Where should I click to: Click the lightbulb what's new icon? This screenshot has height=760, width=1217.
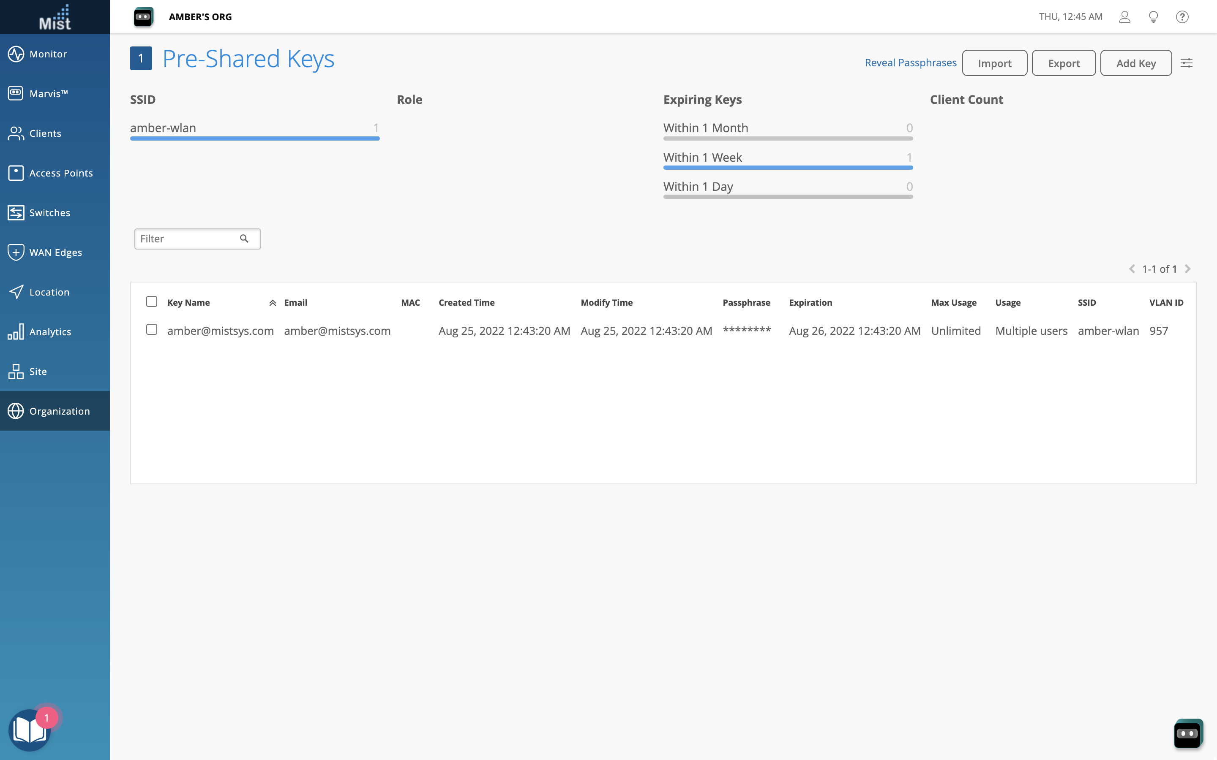tap(1153, 16)
